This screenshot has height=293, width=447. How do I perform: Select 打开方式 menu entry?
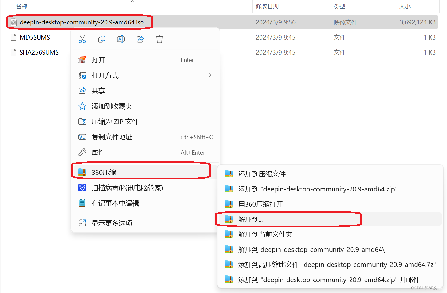pos(145,75)
